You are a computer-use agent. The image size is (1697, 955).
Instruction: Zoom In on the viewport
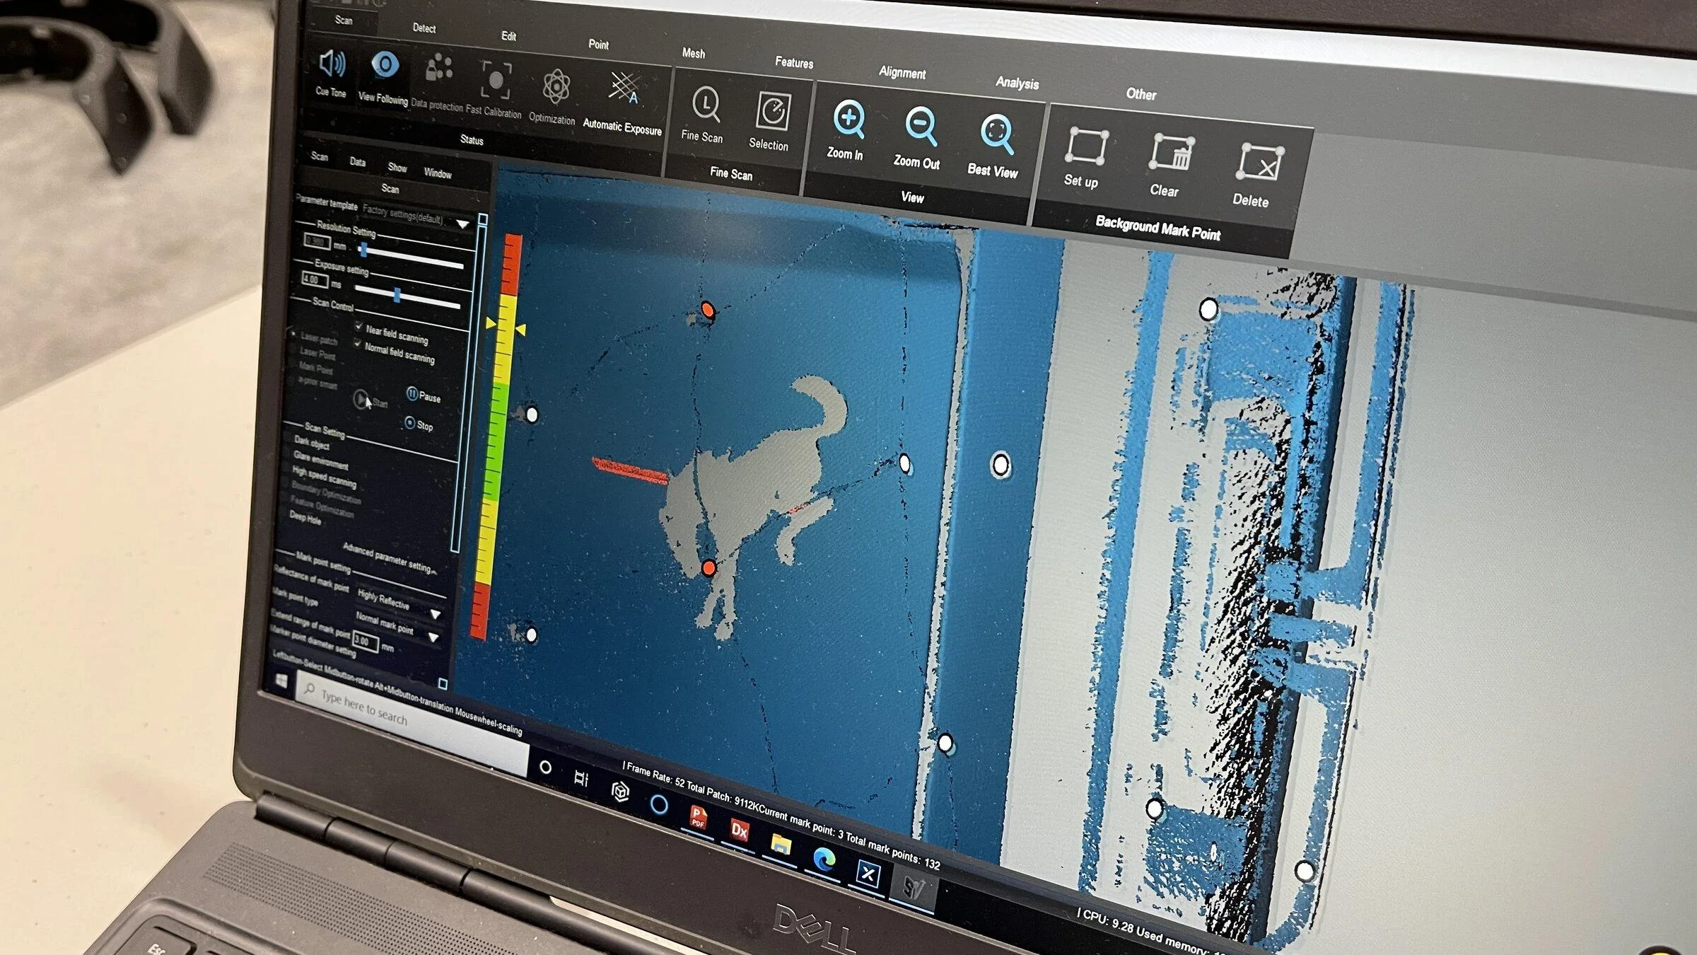click(x=848, y=119)
